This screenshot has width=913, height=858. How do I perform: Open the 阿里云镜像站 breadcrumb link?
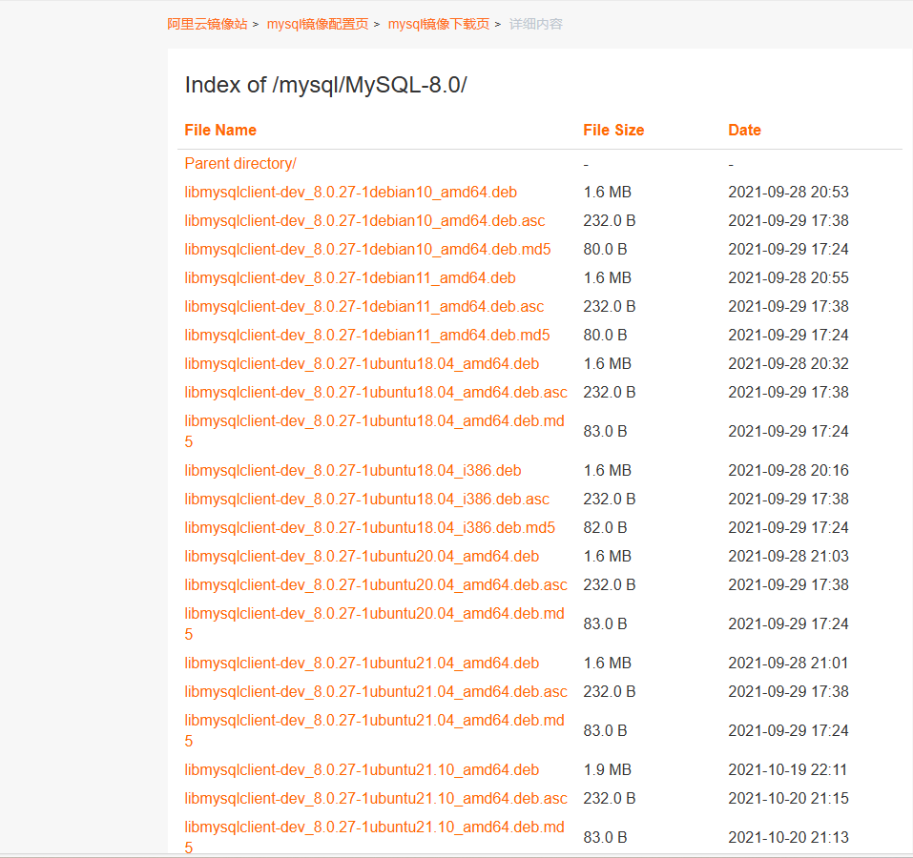pos(207,24)
